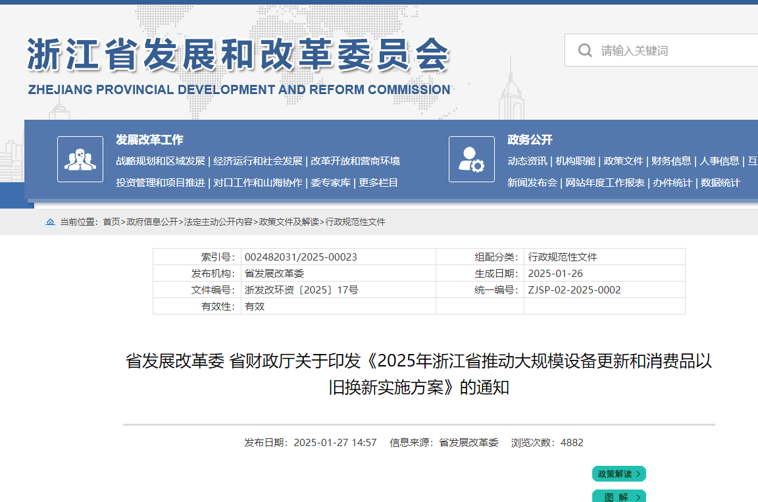Go to 政策文件及解读 breadcrumb
The height and width of the screenshot is (502, 758).
289,222
